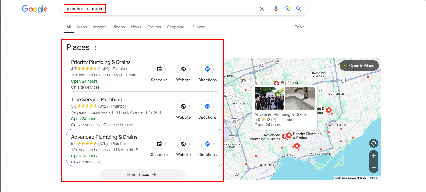Expand the More search categories menu
This screenshot has width=426, height=192.
pyautogui.click(x=199, y=27)
